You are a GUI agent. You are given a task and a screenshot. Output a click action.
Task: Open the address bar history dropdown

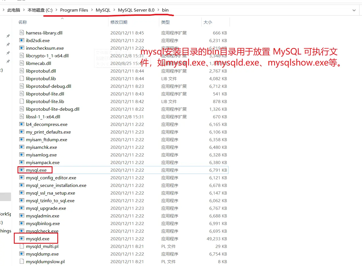(354, 10)
